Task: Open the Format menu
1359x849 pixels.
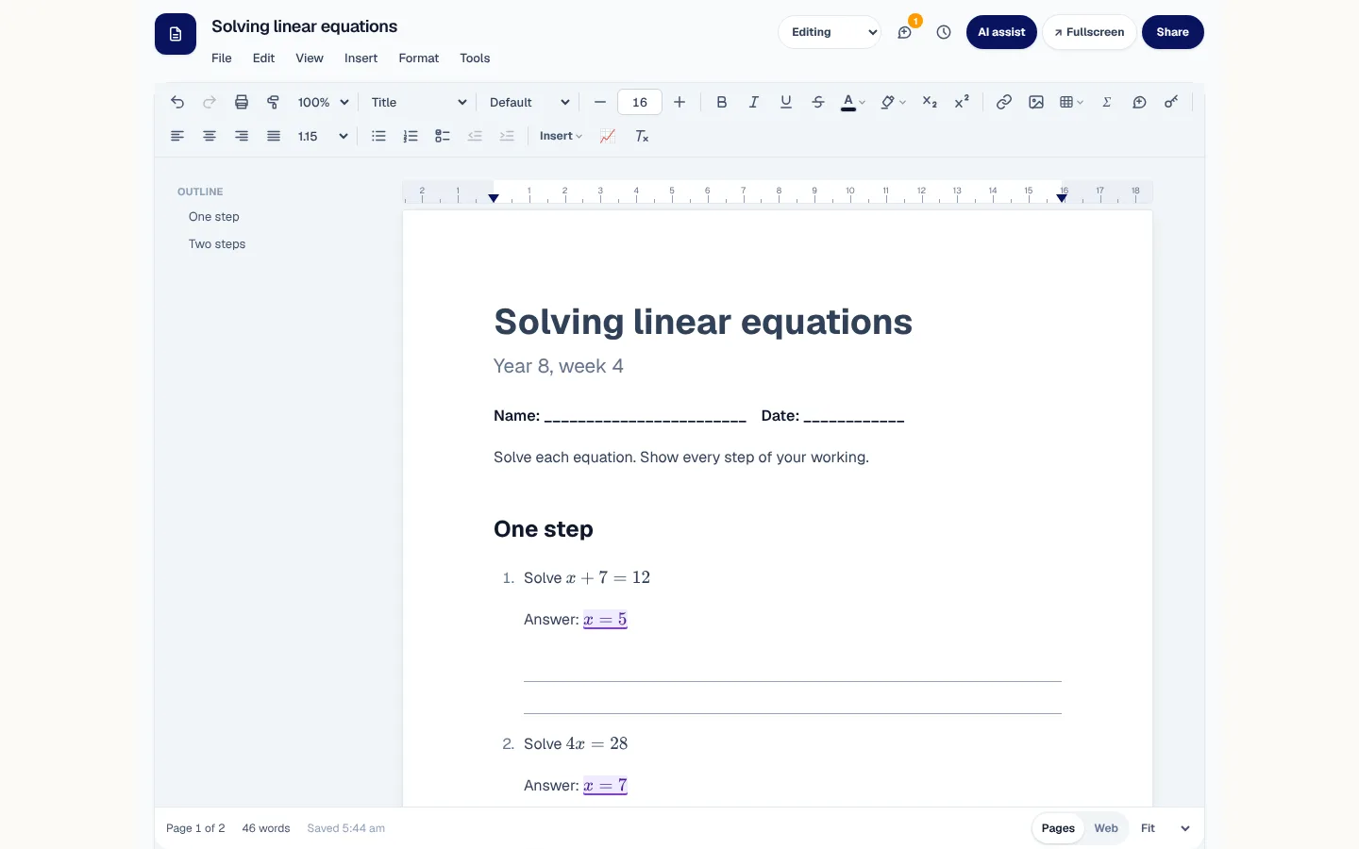Action: (419, 58)
